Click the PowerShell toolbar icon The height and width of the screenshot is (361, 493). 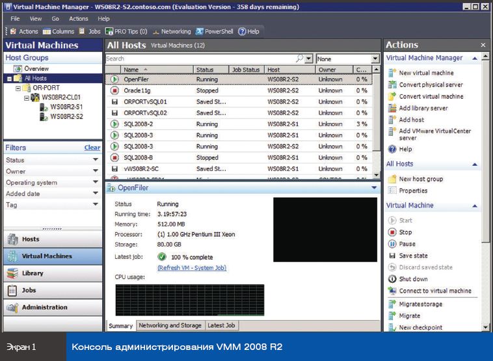point(200,31)
